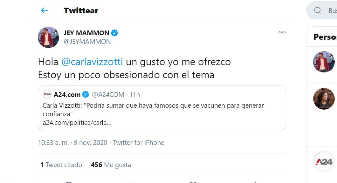
Task: Click the A24 logo in the quoted tweet
Action: [47, 94]
